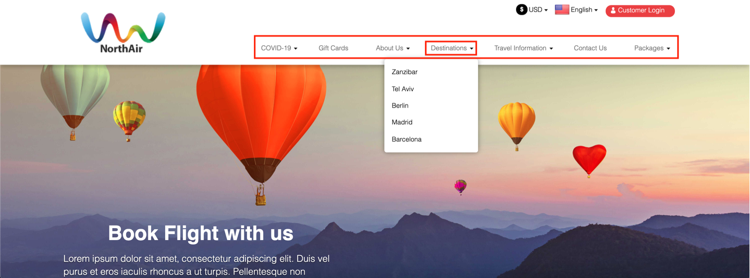Click the user icon in Customer Login
This screenshot has width=750, height=278.
[x=613, y=10]
